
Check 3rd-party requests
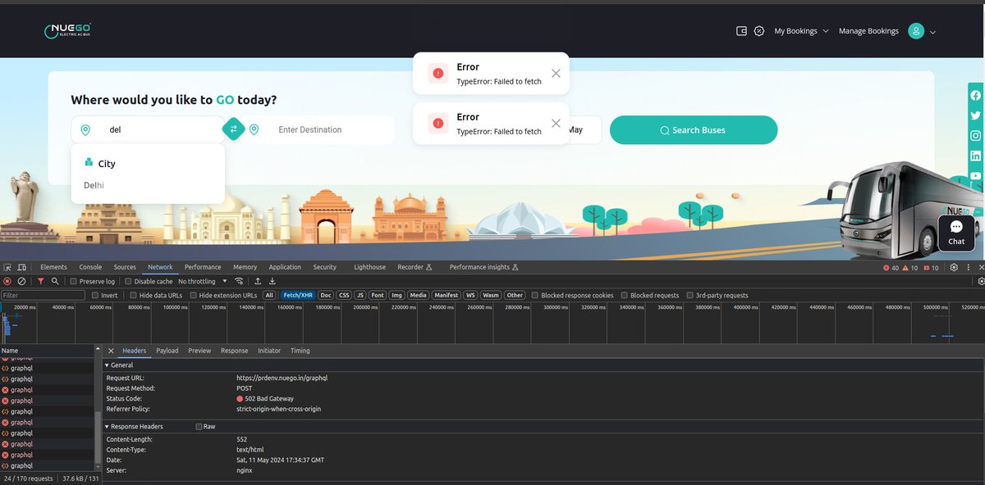click(x=689, y=295)
